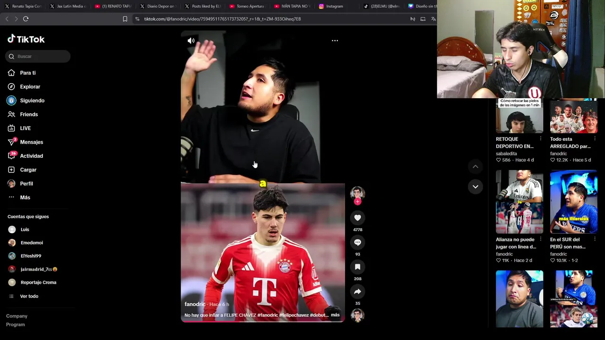The height and width of the screenshot is (340, 605).
Task: Click translate icon in address bar
Action: (x=433, y=19)
